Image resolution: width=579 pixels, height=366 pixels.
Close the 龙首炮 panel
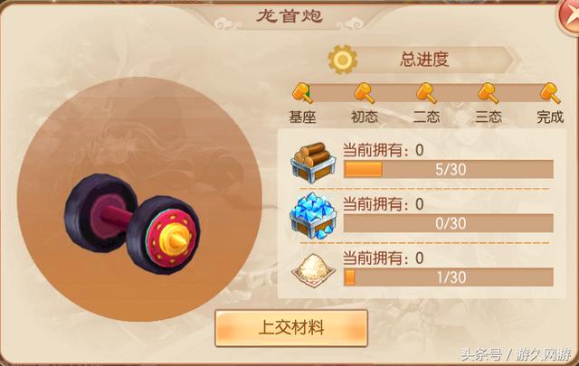(569, 16)
